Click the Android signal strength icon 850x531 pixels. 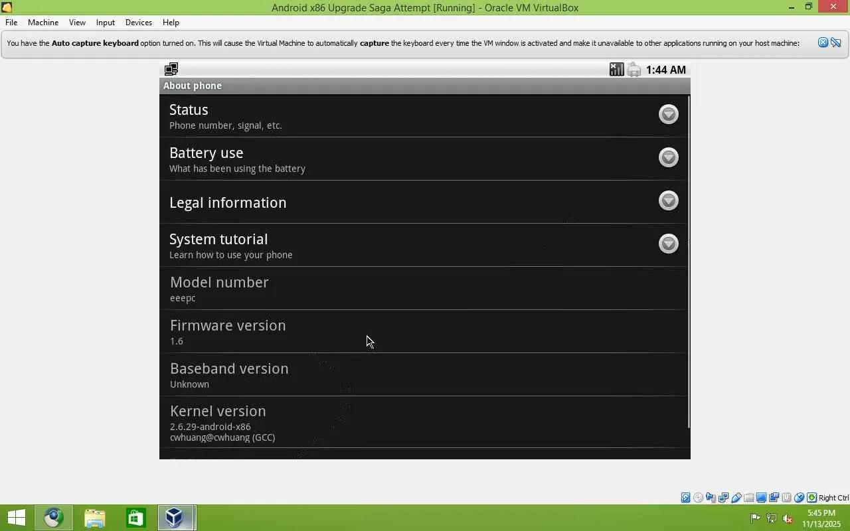click(x=617, y=69)
